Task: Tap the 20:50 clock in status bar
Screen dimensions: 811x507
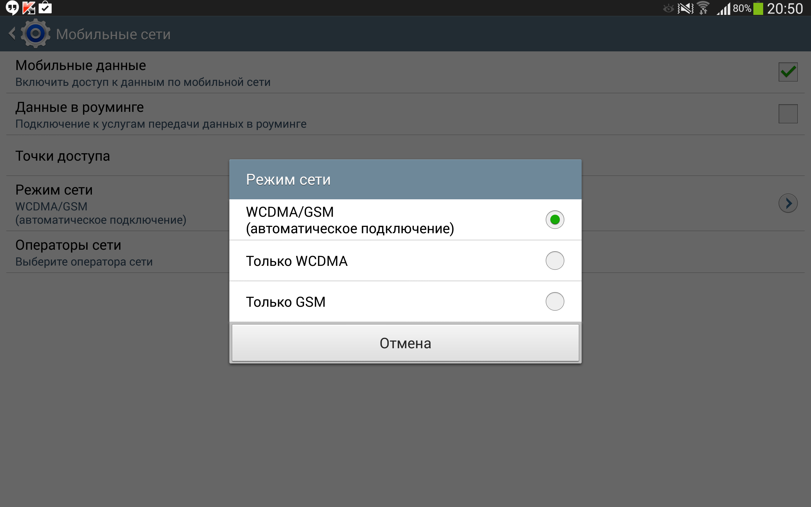Action: [785, 8]
